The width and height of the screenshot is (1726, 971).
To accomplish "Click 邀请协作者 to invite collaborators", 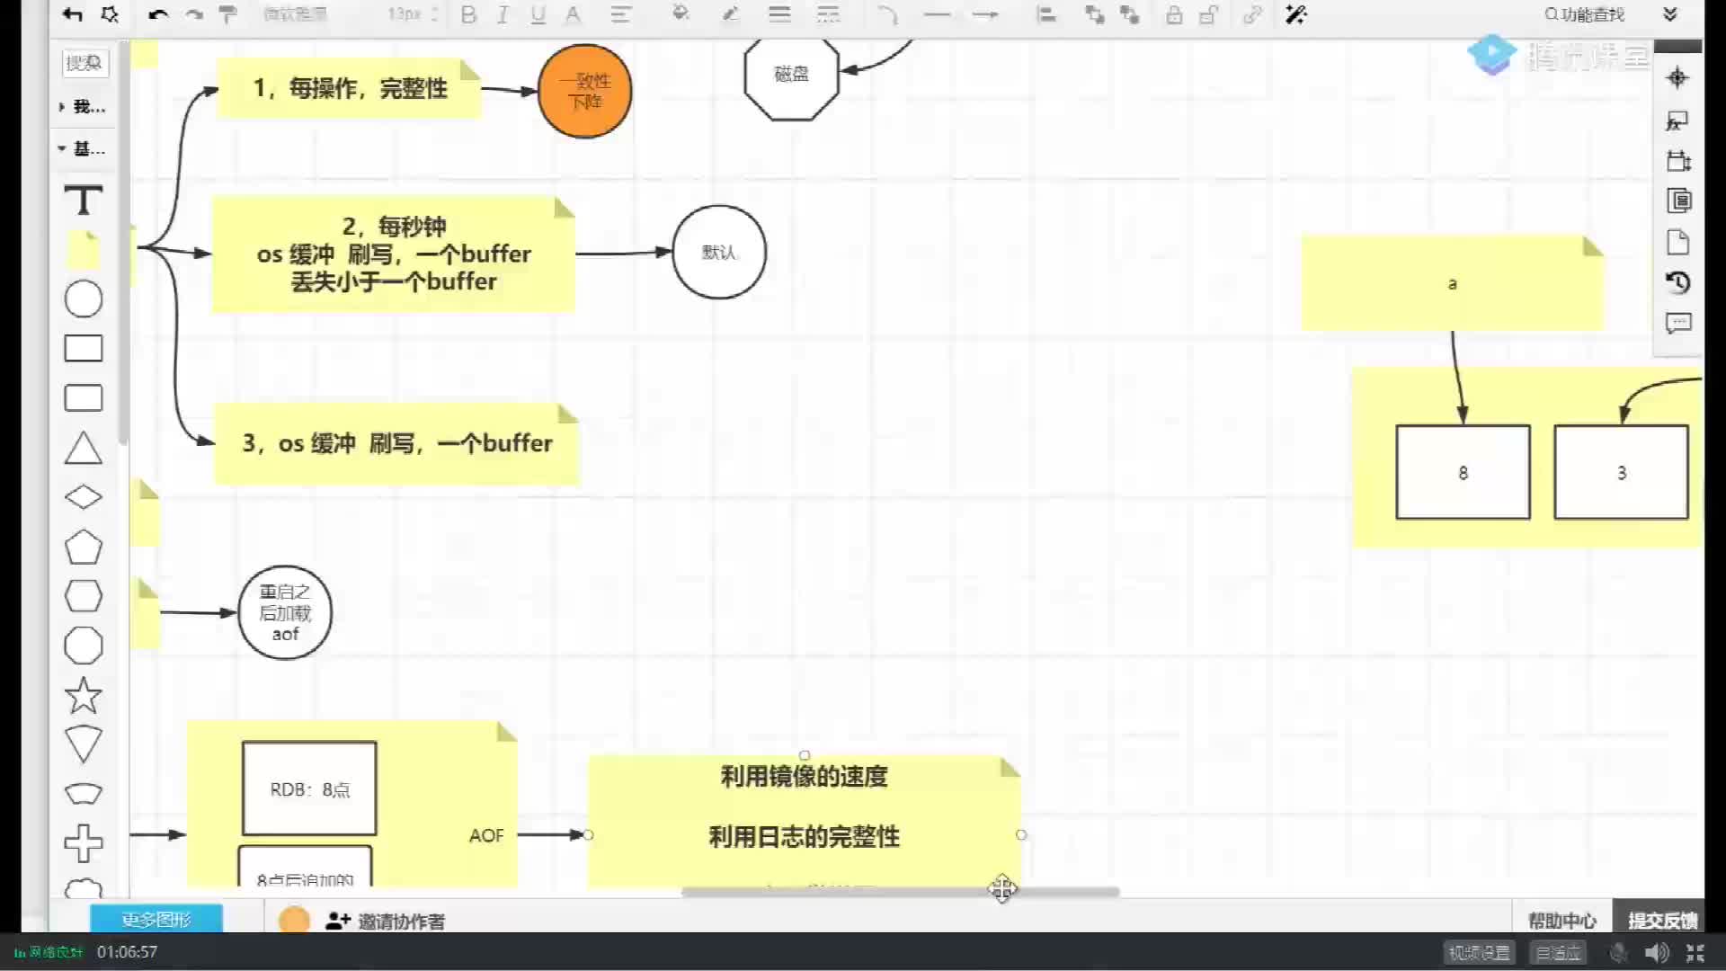I will (385, 921).
